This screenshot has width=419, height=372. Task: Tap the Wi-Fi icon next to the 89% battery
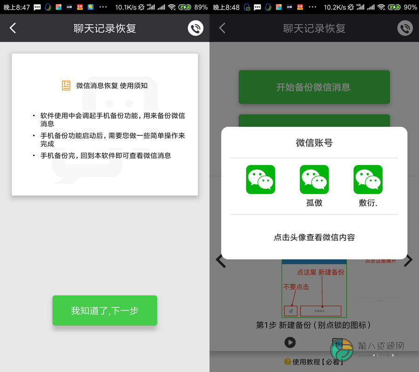click(x=172, y=7)
